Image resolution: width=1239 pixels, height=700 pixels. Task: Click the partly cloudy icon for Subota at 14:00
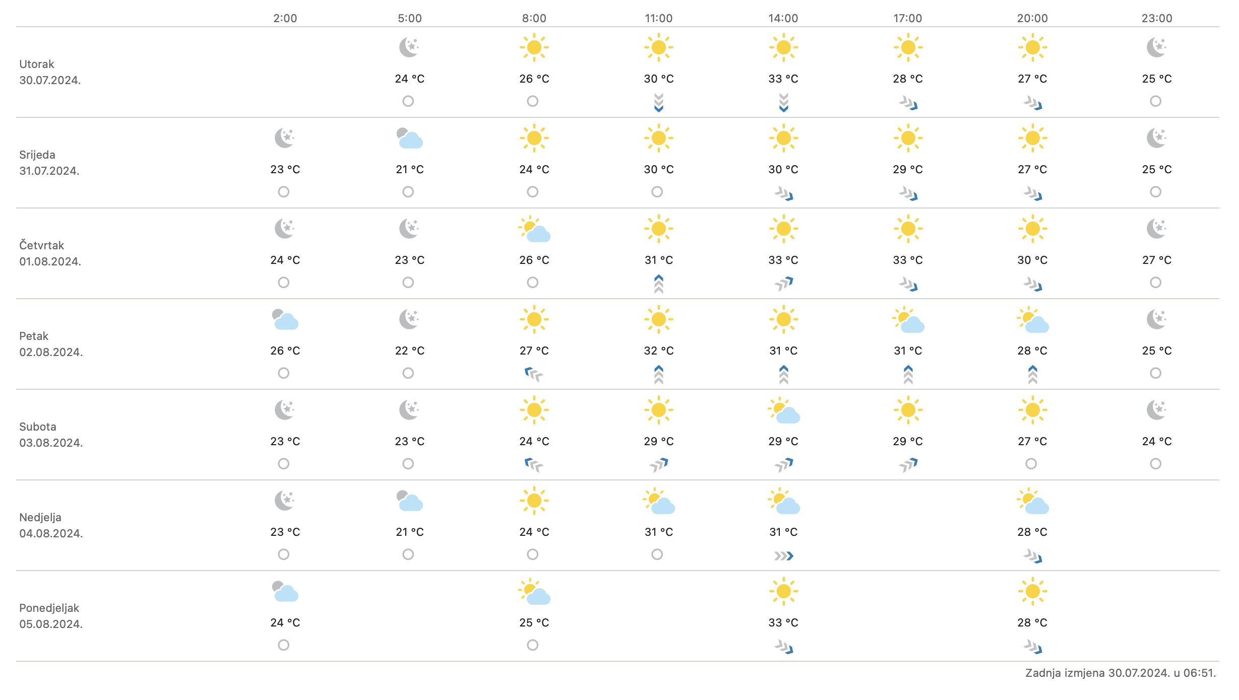(783, 410)
